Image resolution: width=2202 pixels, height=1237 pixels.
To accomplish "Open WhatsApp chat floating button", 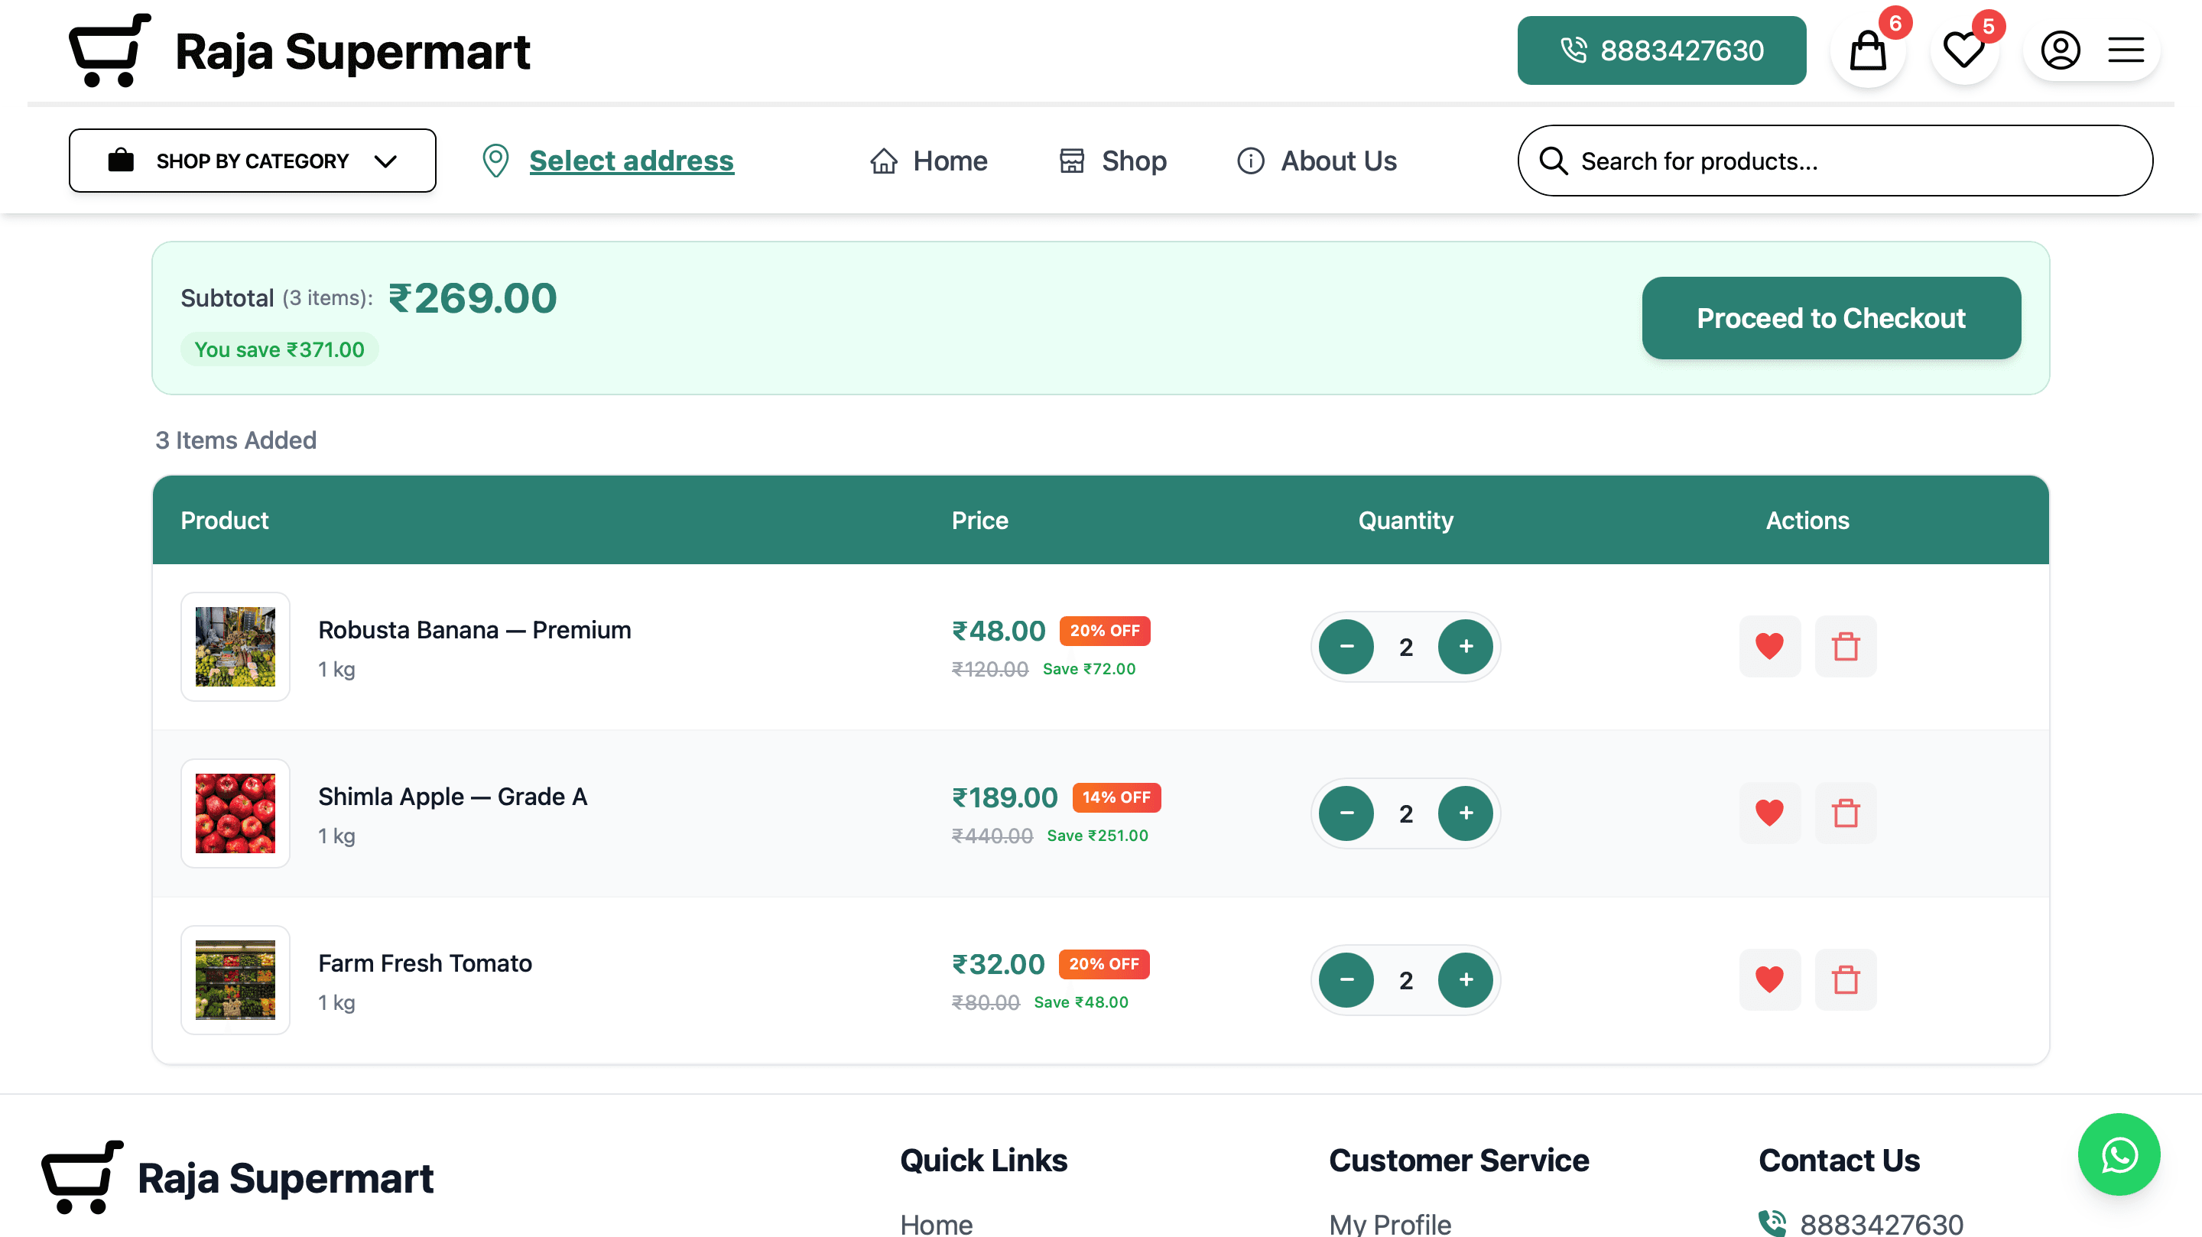I will coord(2119,1154).
